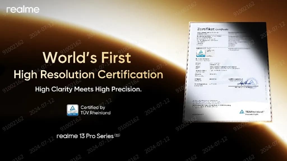The height and width of the screenshot is (161, 287).
Task: Click the 'Certified by TÜV Rheinland' text
Action: click(95, 110)
